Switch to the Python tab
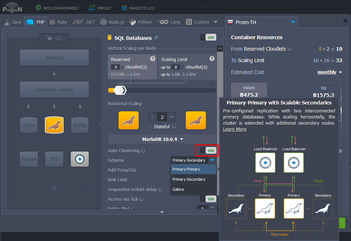This screenshot has height=241, width=351. [x=140, y=22]
